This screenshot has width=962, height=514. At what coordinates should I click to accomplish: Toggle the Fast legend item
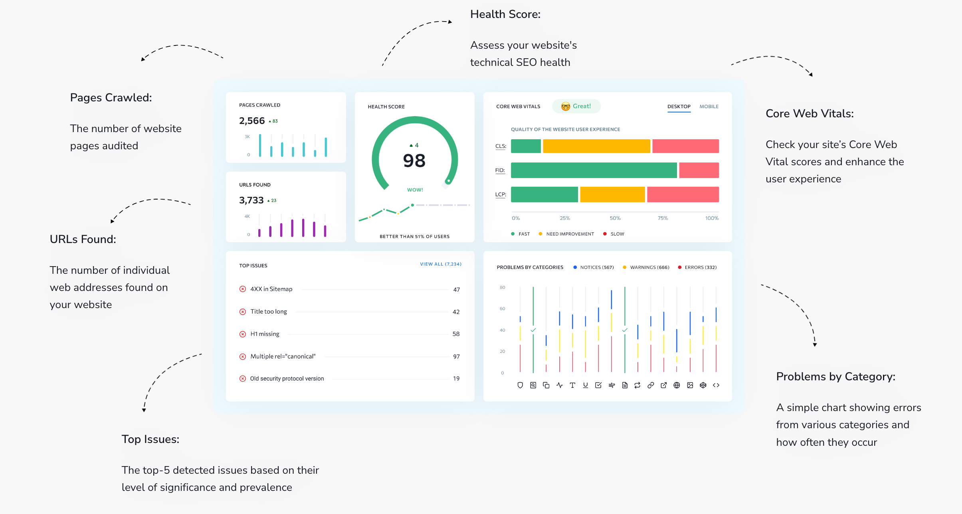[521, 234]
